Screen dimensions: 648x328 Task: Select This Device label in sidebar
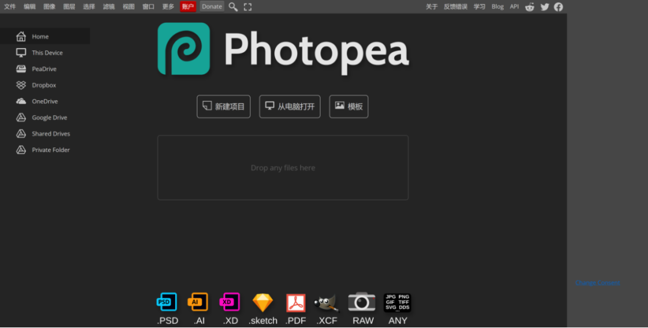click(47, 53)
